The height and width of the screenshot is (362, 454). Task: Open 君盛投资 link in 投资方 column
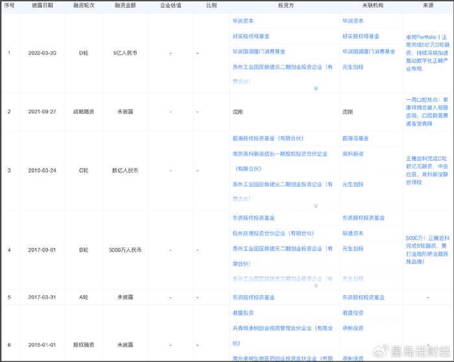(x=243, y=313)
